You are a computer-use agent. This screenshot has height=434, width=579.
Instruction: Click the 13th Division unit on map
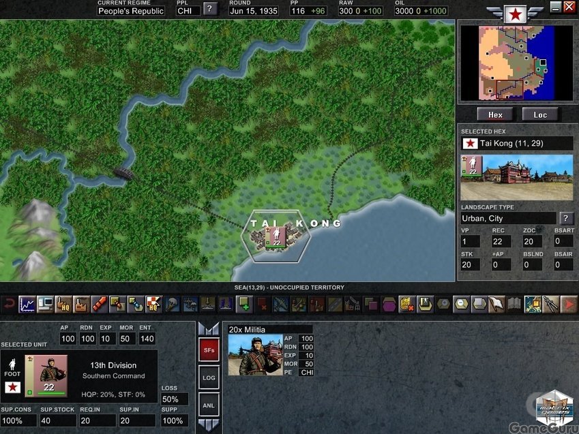pyautogui.click(x=276, y=237)
